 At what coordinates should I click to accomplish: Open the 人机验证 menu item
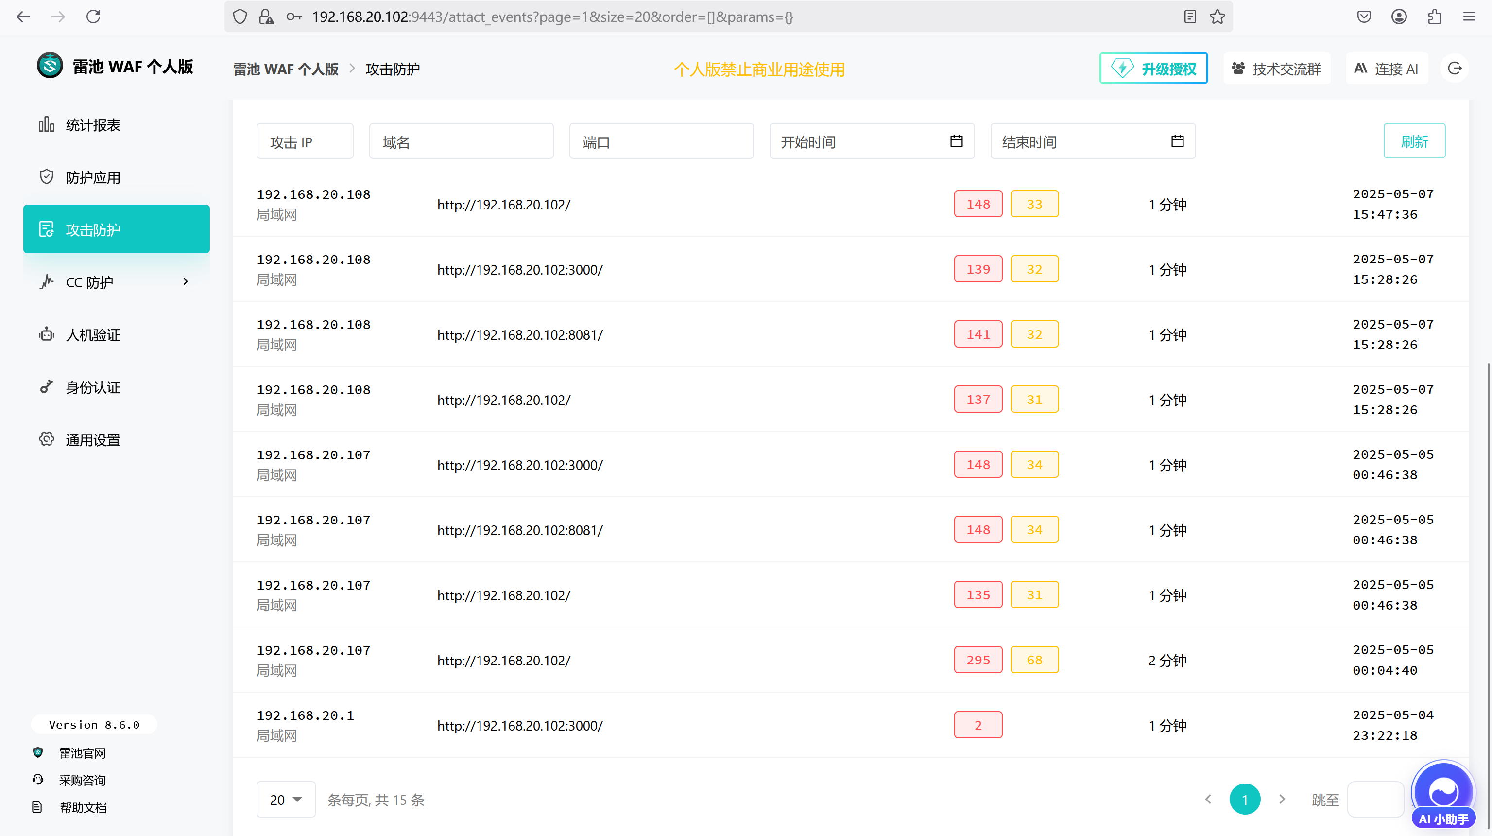pyautogui.click(x=117, y=334)
